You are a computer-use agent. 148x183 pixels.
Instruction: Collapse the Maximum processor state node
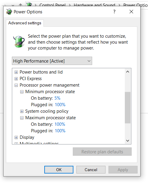pyautogui.click(x=22, y=118)
